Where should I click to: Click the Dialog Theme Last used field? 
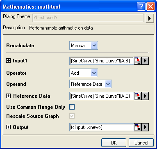tap(88, 18)
